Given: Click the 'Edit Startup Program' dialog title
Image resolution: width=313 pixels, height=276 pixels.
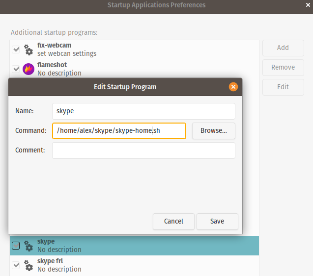Looking at the screenshot, I should pyautogui.click(x=125, y=87).
